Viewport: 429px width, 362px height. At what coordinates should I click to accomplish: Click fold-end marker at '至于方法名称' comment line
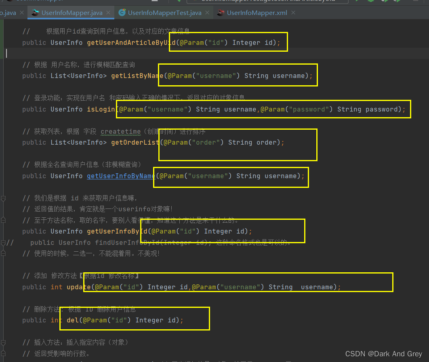[3, 220]
